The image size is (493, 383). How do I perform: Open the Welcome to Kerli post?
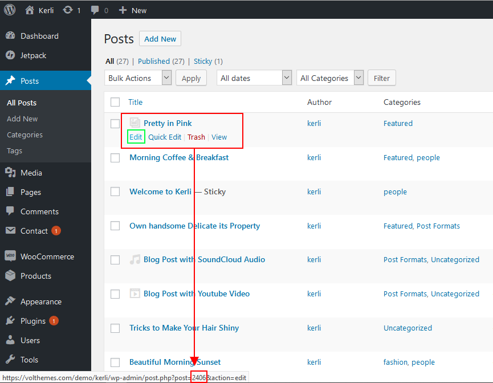click(x=160, y=191)
